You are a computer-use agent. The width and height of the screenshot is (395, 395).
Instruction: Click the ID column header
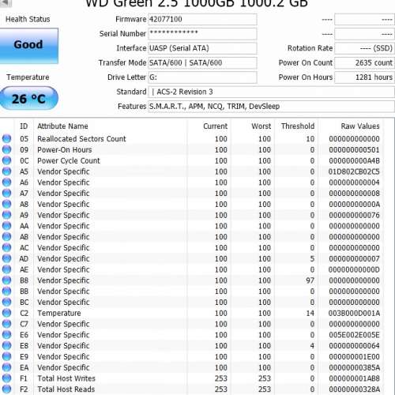tap(24, 126)
